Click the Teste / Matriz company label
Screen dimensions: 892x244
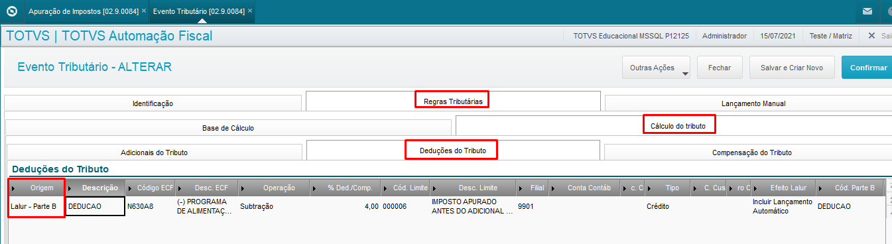pos(831,36)
